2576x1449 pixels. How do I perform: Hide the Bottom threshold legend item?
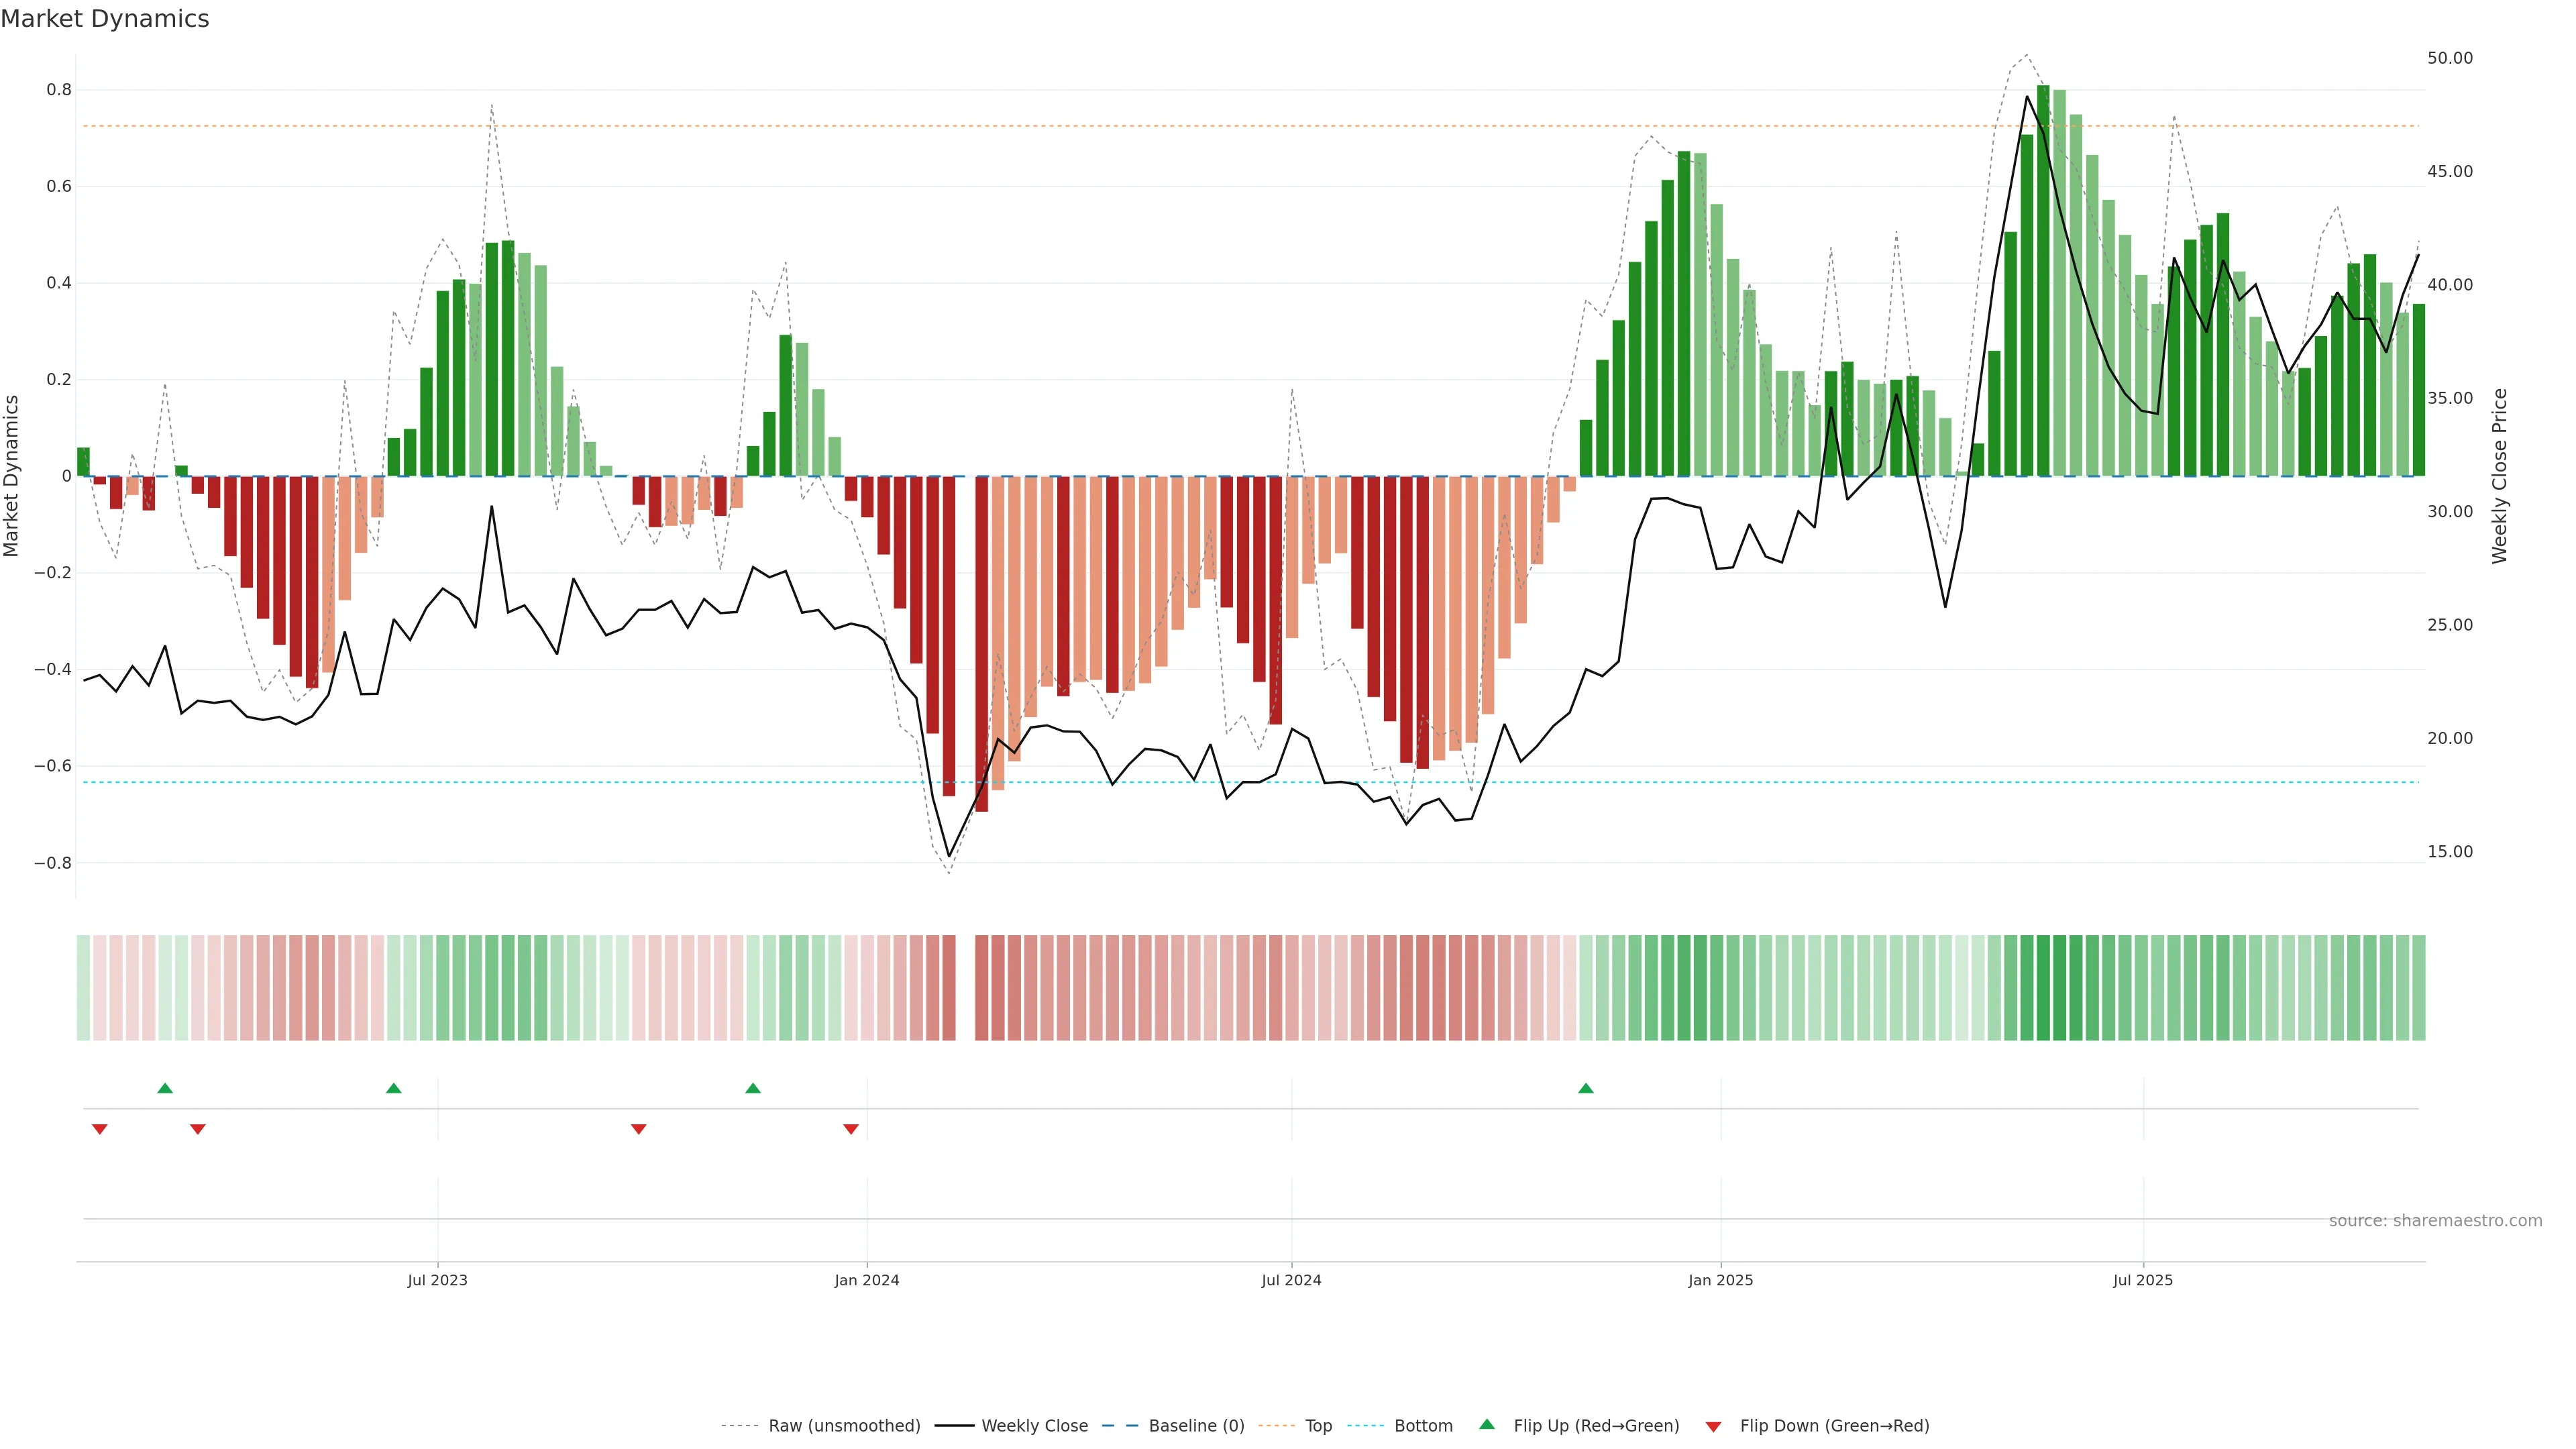pyautogui.click(x=1423, y=1426)
